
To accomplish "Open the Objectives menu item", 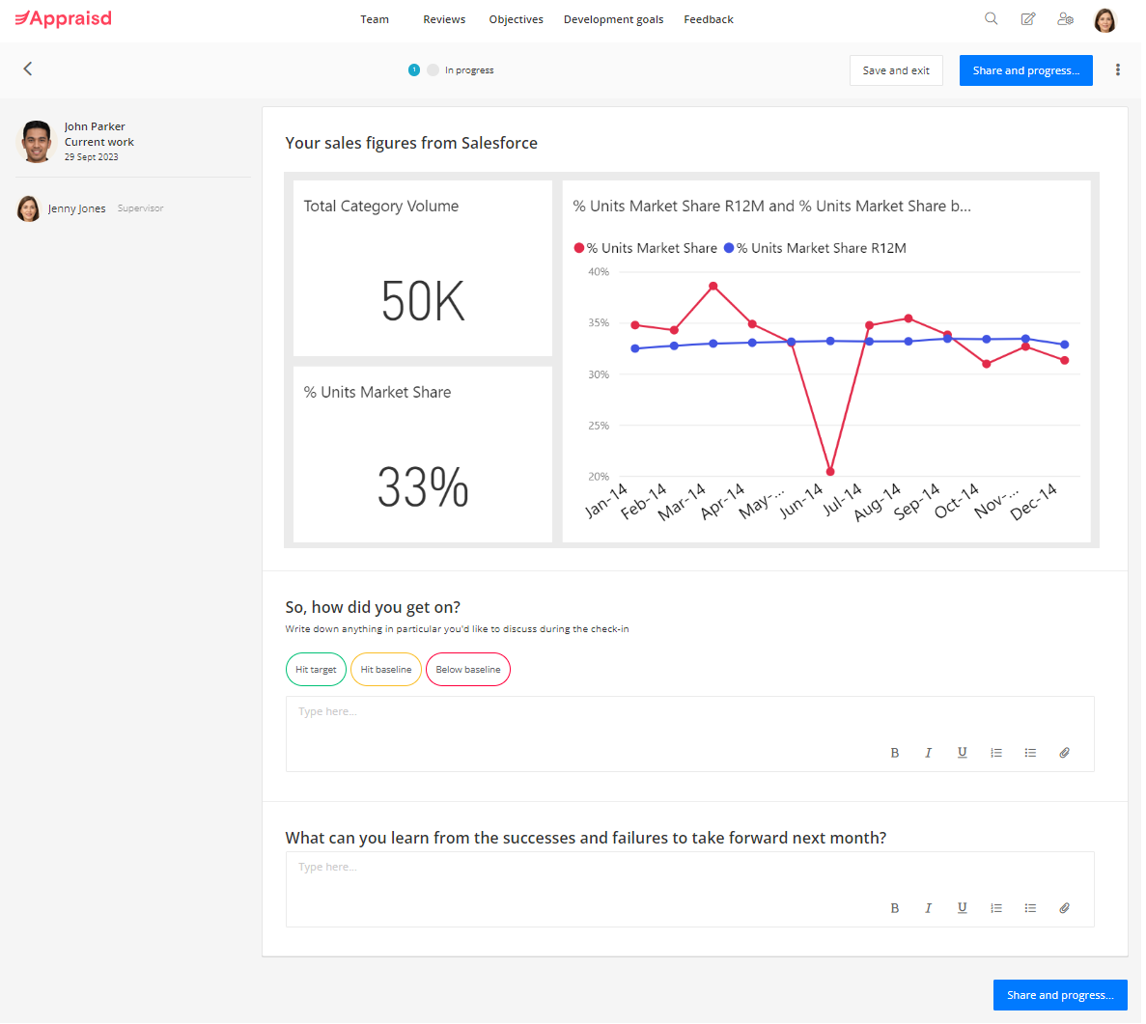I will point(516,19).
